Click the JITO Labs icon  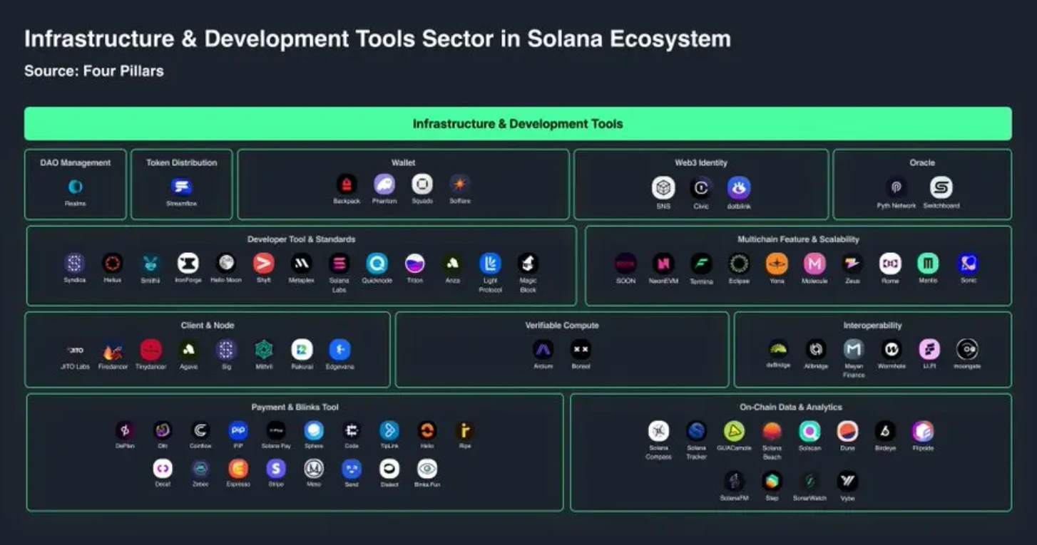75,350
